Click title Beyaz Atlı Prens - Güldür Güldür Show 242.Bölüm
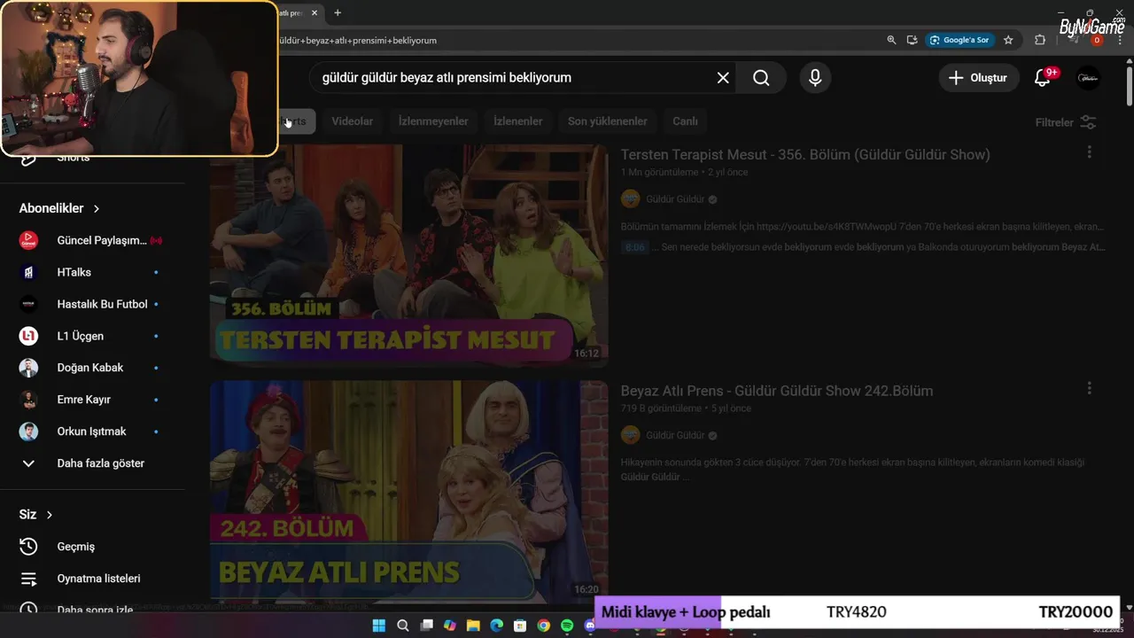1134x638 pixels. click(x=777, y=391)
